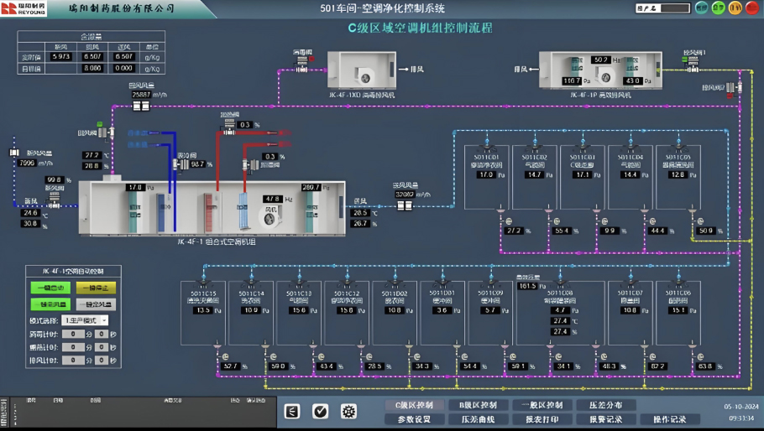Click the 9.9 % damper opening value
The height and width of the screenshot is (431, 764).
coord(610,231)
